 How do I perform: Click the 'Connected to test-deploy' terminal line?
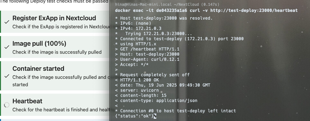179,39
